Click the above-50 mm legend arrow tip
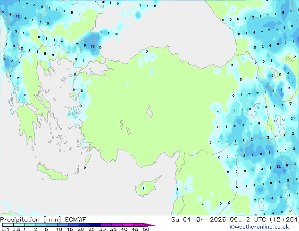The image size is (299, 231). pos(149,225)
